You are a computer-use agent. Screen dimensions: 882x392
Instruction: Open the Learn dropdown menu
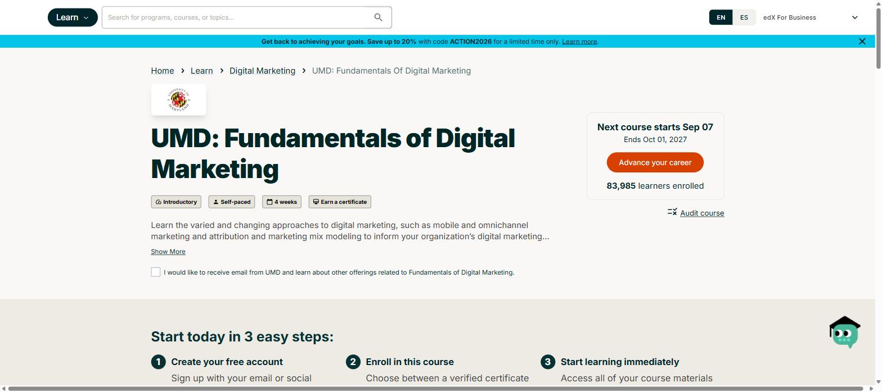[x=73, y=17]
